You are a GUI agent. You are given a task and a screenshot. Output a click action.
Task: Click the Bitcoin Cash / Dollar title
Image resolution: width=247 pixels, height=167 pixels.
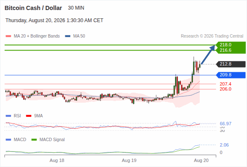(33, 8)
